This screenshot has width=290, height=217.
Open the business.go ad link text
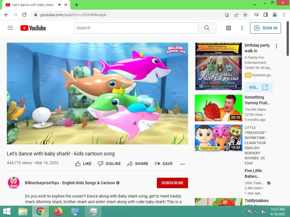263,75
